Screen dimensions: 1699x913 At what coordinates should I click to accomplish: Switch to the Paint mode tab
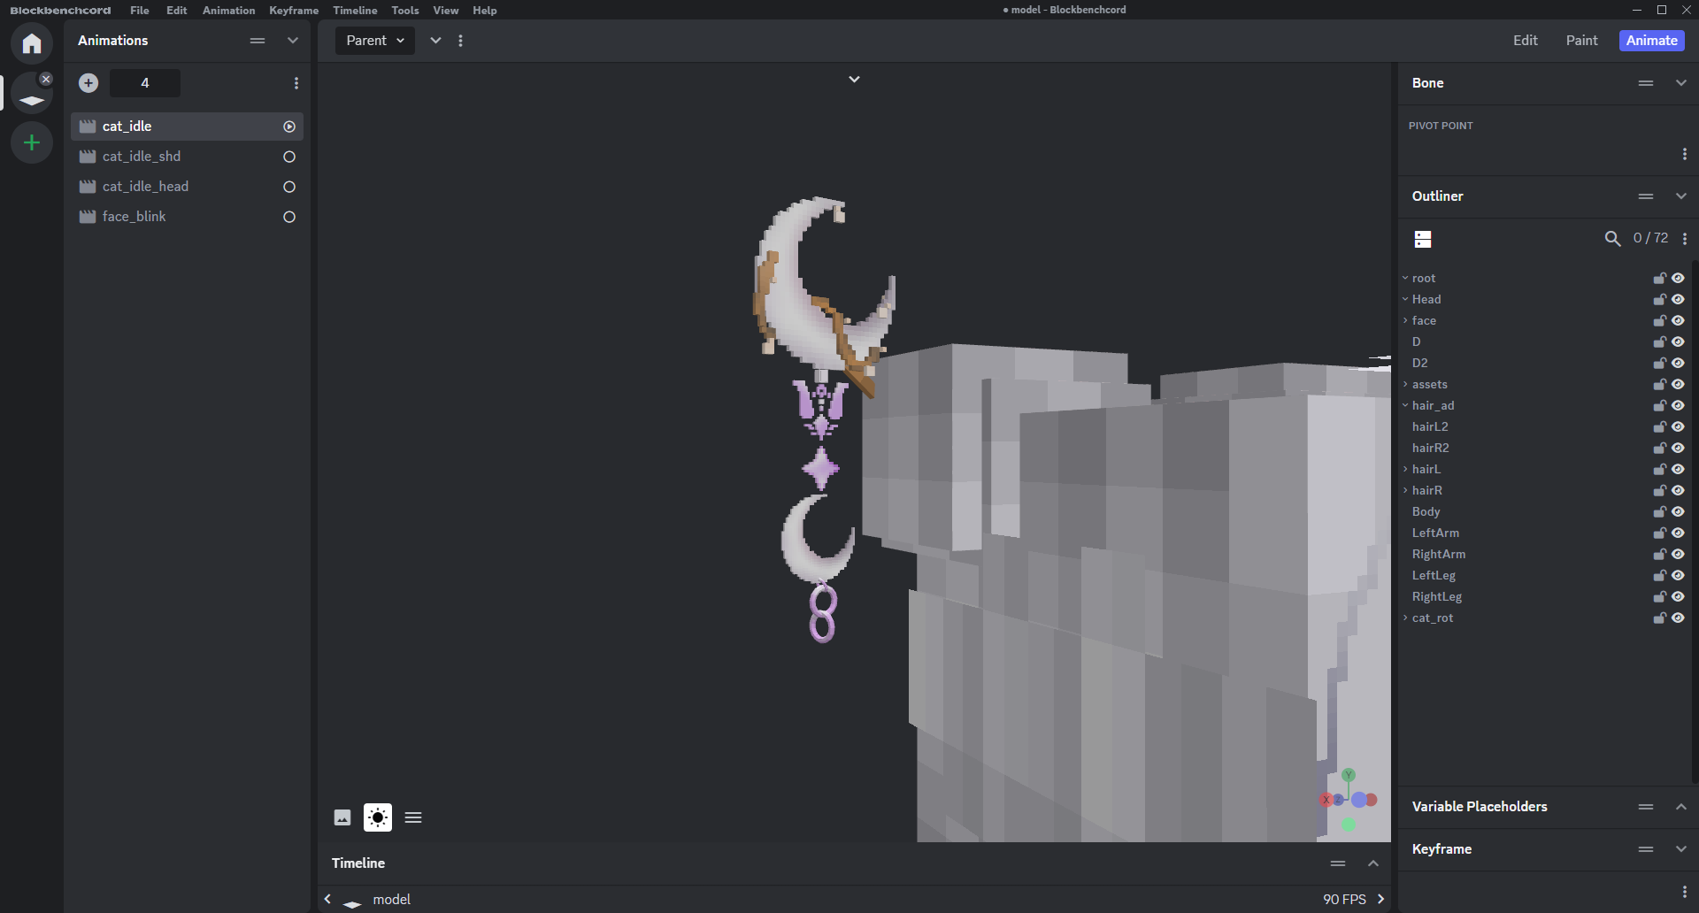[x=1581, y=41]
